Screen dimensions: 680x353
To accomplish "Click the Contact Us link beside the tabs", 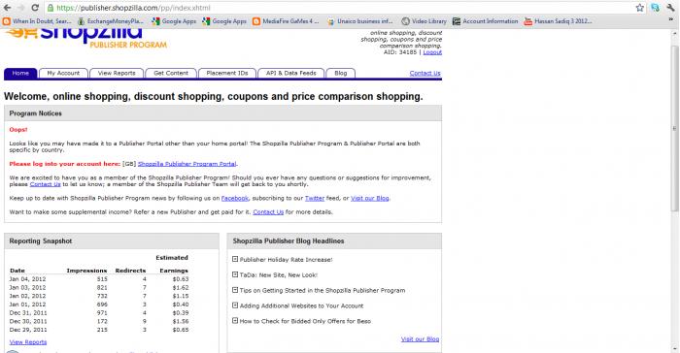I will point(425,73).
